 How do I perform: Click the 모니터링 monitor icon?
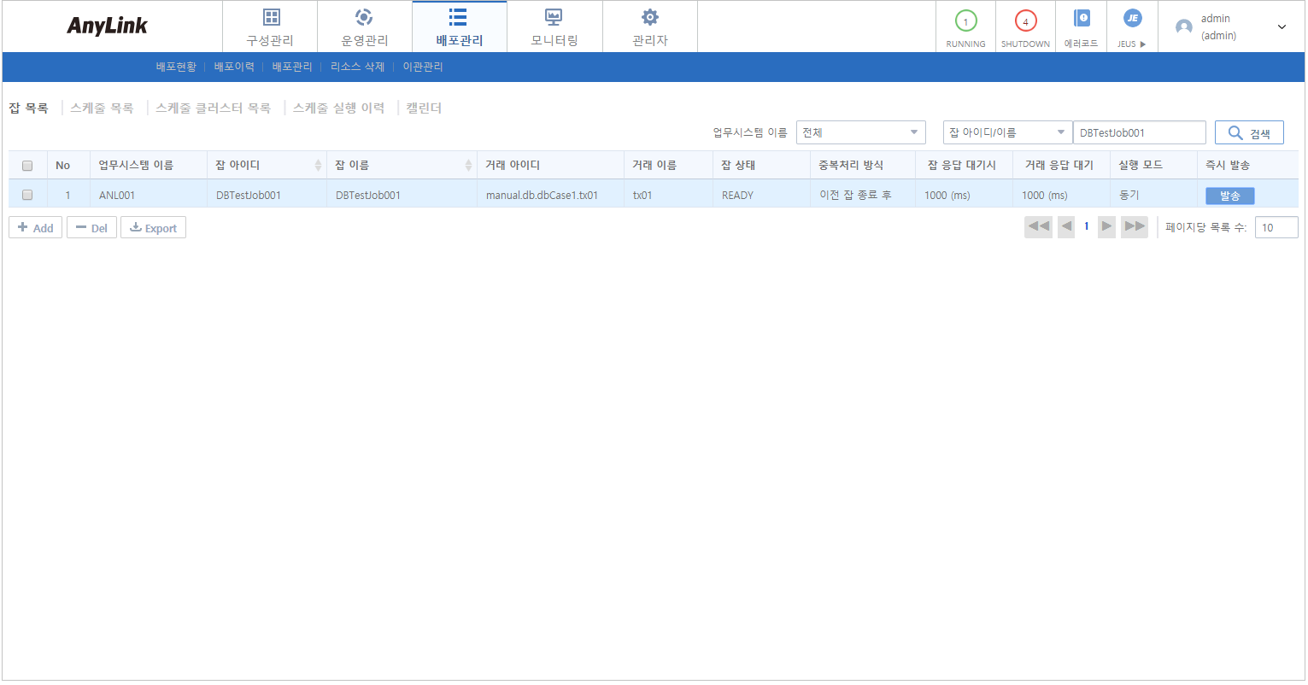pos(554,18)
